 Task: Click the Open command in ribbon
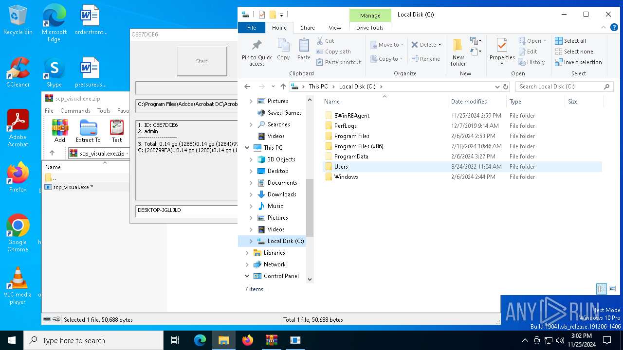point(532,41)
